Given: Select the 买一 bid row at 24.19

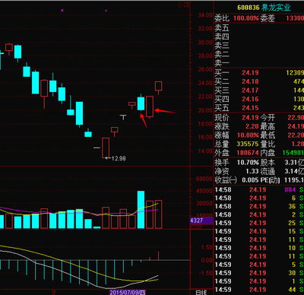Looking at the screenshot, I should coord(259,73).
